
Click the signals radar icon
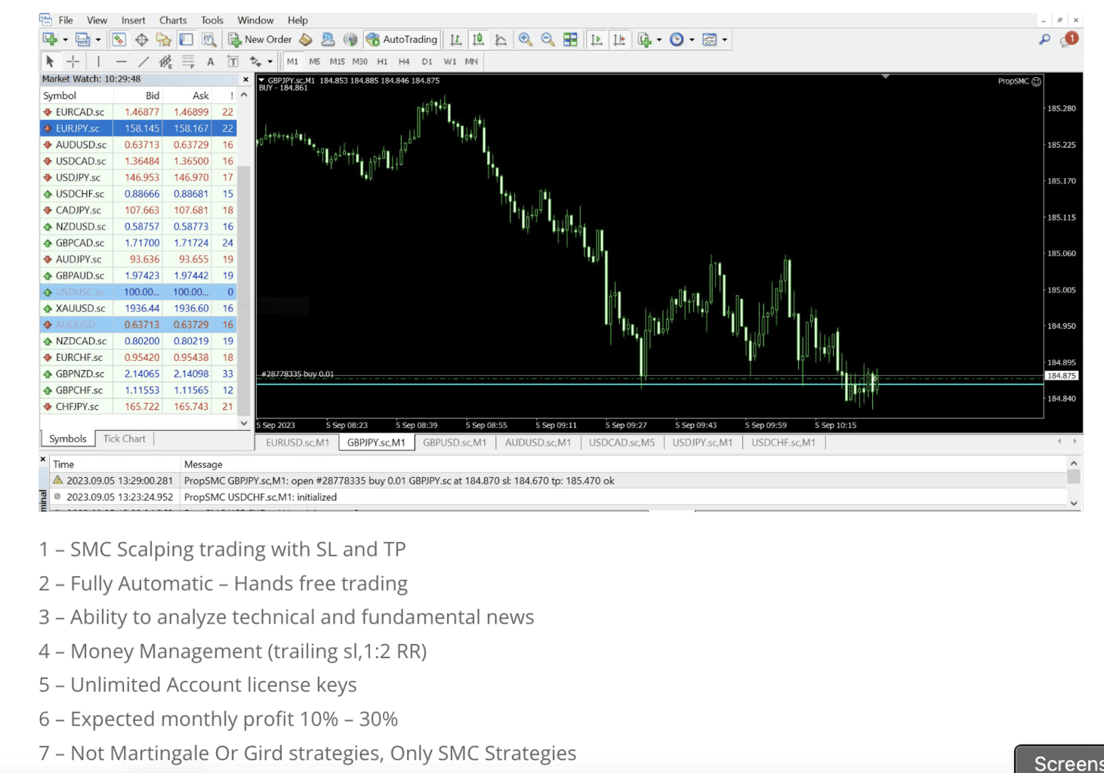coord(350,39)
